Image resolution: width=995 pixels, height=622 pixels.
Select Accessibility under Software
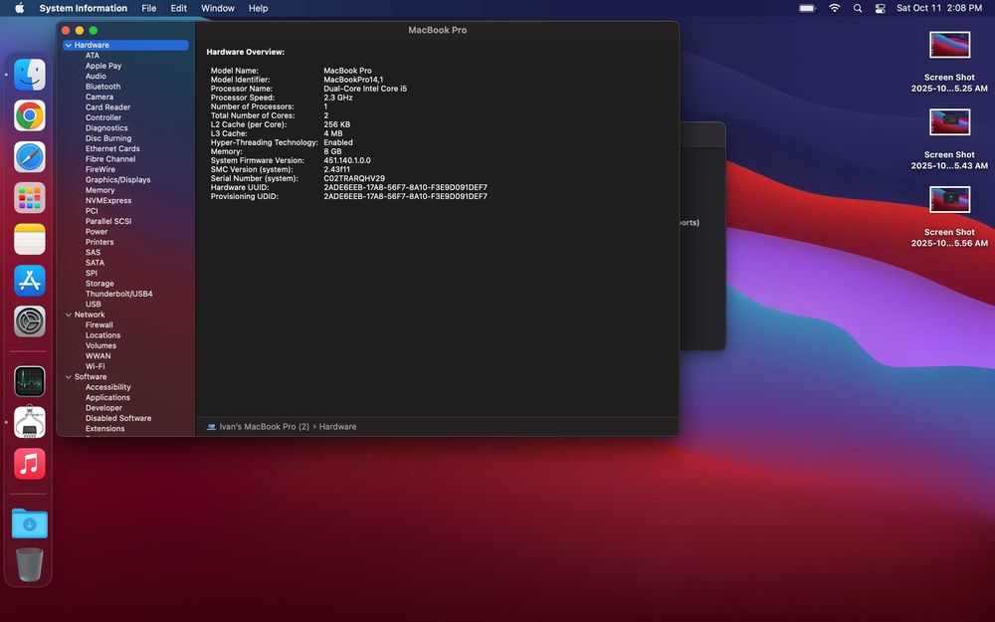107,387
